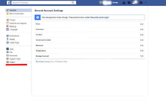Viewport: 166px width, 101px height.
Task: Click the blue info icon in notice banner
Action: tap(38, 17)
